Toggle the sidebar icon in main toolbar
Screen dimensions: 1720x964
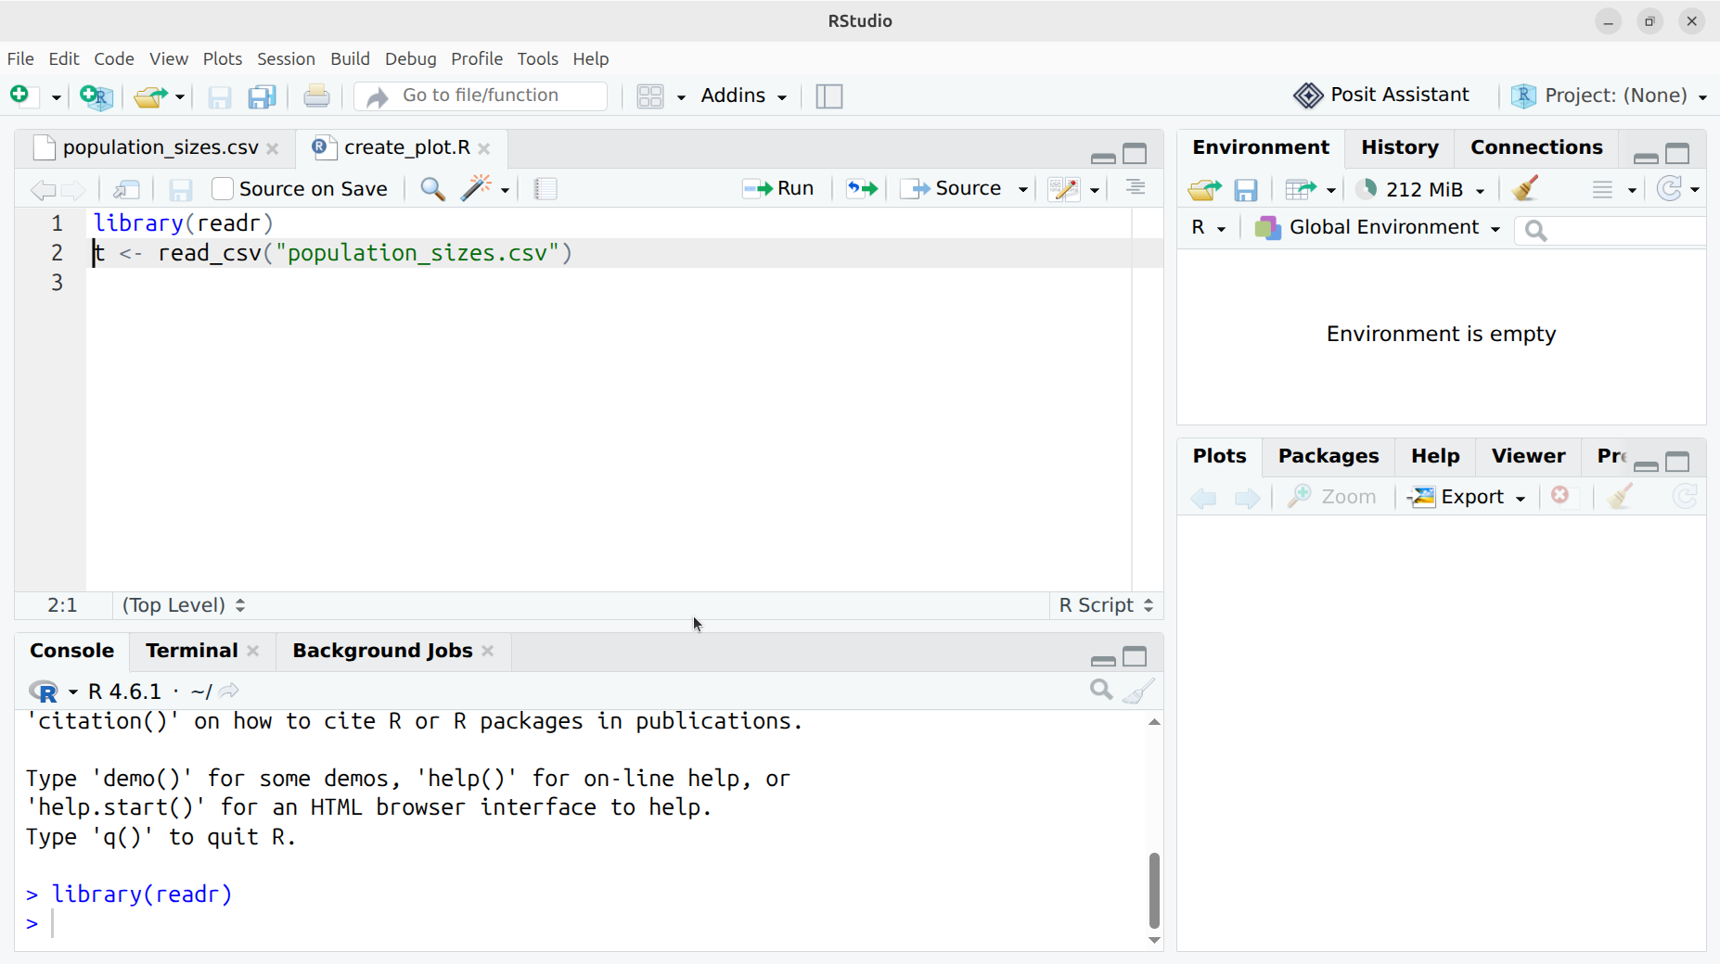[829, 96]
